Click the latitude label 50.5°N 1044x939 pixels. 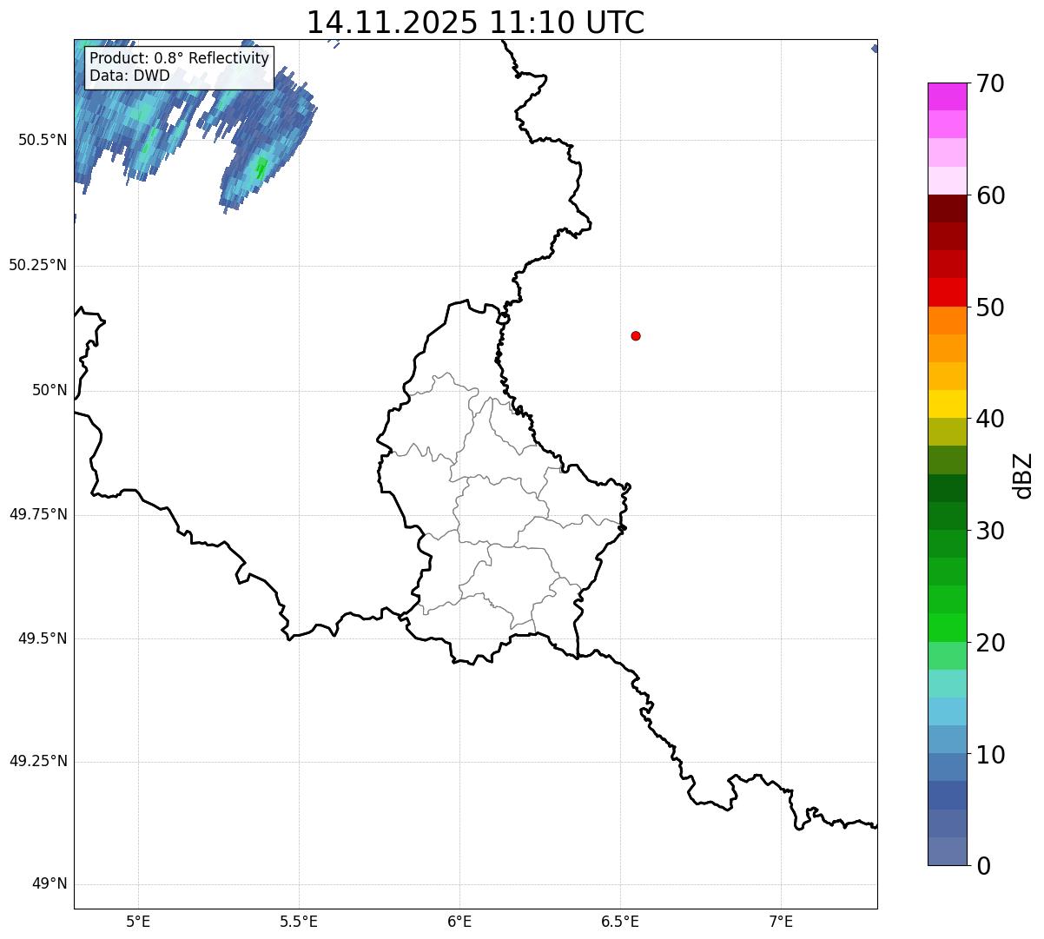click(42, 140)
